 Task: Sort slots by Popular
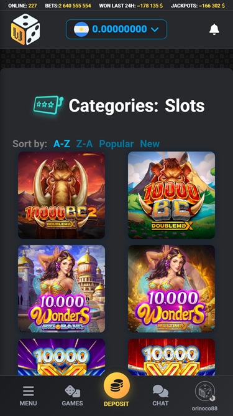pos(116,144)
